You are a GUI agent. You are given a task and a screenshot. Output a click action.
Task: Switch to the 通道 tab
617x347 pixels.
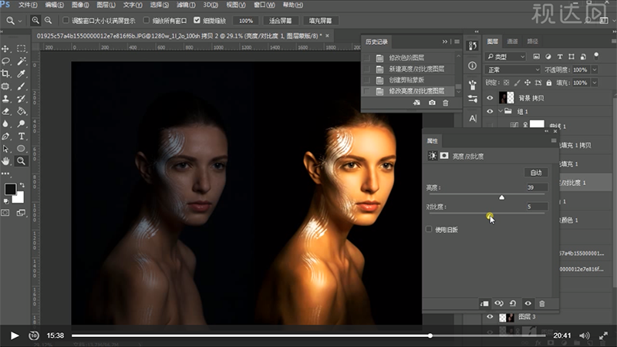tap(512, 42)
